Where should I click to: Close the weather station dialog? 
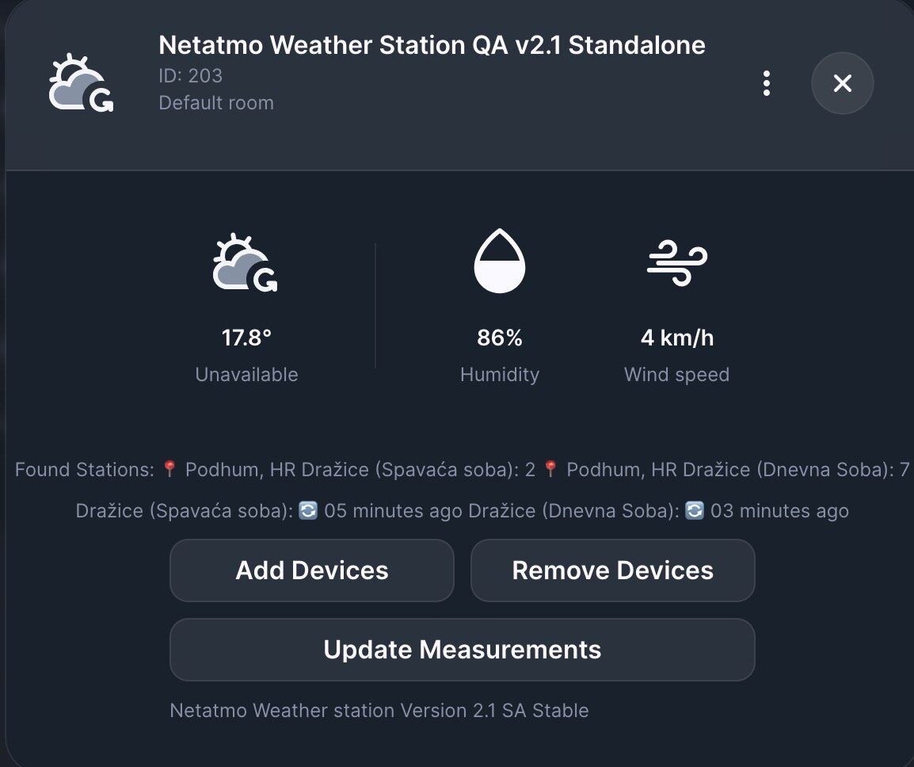[842, 83]
